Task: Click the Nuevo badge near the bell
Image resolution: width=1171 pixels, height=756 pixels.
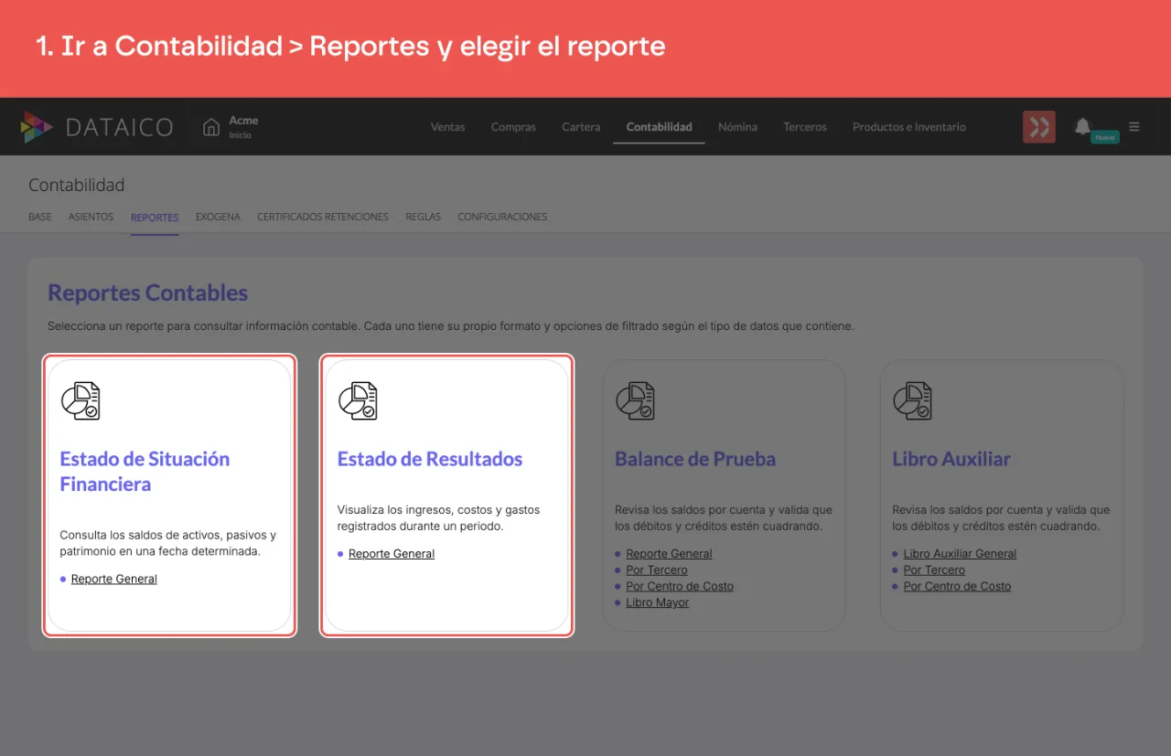Action: [1105, 137]
